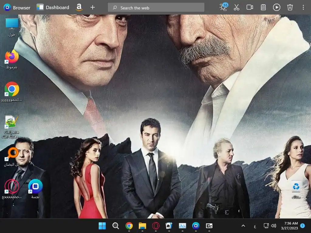Open the notification center badge
Screen dimensions: 311x233
pyautogui.click(x=302, y=226)
